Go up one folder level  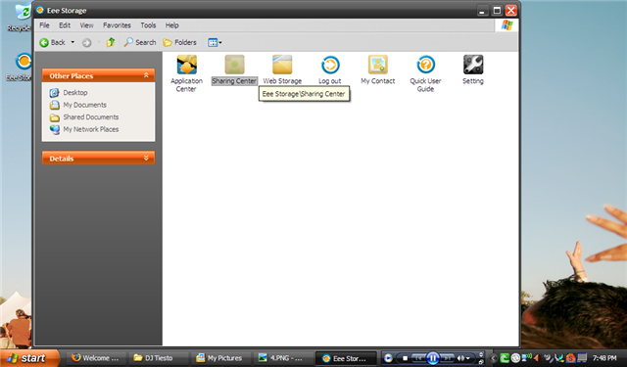pos(111,42)
